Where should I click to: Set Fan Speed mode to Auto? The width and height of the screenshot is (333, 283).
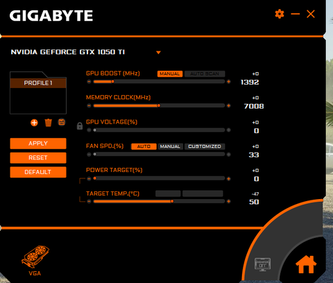pos(144,146)
